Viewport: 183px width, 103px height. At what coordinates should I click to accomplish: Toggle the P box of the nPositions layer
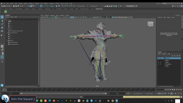(161, 64)
